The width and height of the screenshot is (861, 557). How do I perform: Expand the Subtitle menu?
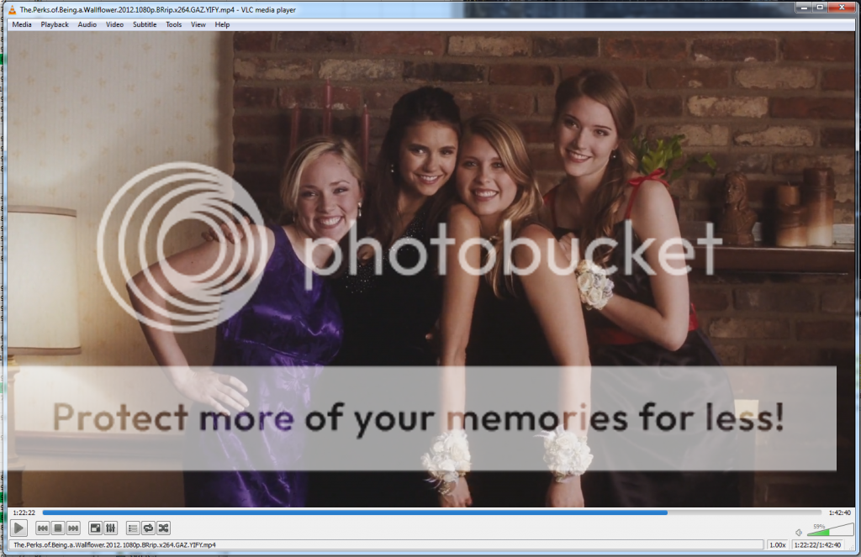[145, 24]
